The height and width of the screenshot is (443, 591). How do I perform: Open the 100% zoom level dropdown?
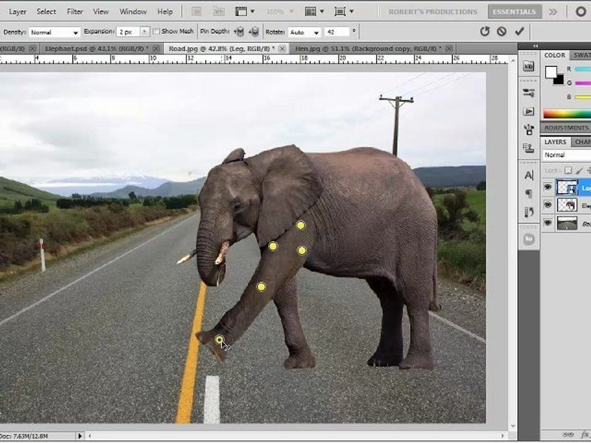(279, 12)
